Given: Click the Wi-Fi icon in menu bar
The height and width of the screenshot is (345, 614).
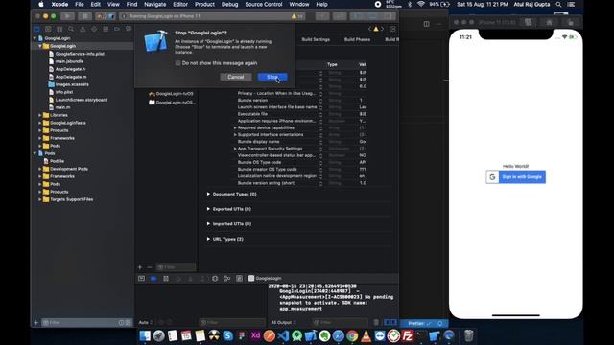Looking at the screenshot, I should click(421, 4).
